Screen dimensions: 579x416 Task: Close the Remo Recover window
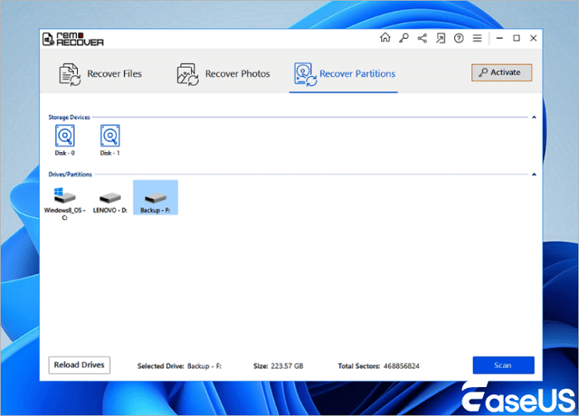tap(534, 38)
